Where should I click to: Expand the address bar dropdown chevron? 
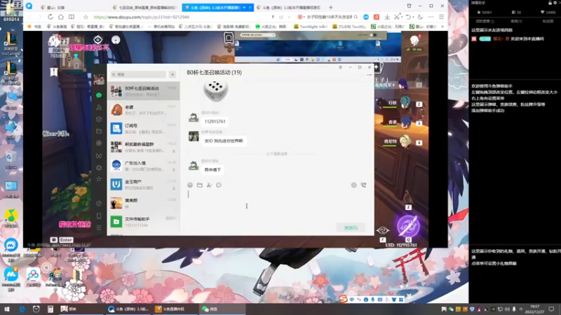click(289, 17)
